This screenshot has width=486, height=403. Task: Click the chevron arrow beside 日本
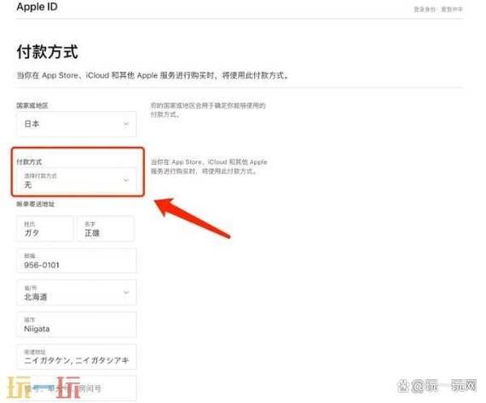click(x=126, y=124)
